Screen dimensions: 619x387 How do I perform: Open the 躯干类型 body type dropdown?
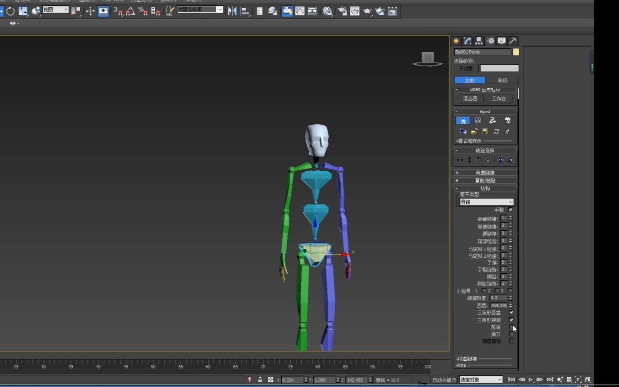click(486, 202)
